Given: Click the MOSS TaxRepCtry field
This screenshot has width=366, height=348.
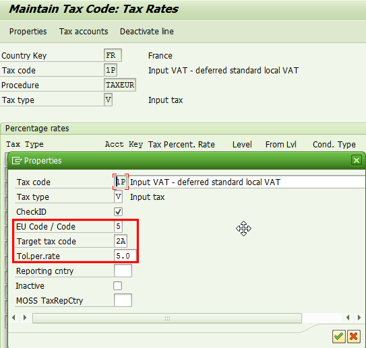Looking at the screenshot, I should tap(123, 300).
